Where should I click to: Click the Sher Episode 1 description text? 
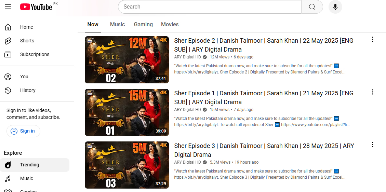tap(262, 122)
